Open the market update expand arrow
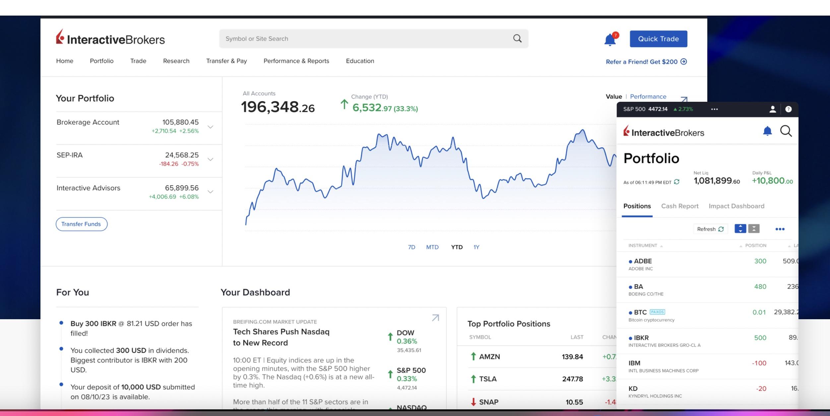830x416 pixels. 435,318
